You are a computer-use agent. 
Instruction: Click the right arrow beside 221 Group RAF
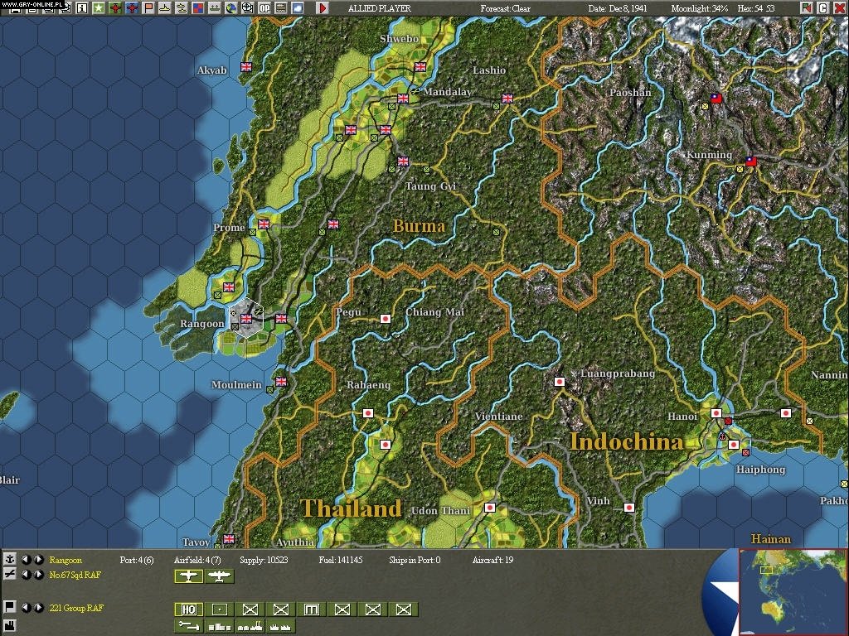pos(38,608)
